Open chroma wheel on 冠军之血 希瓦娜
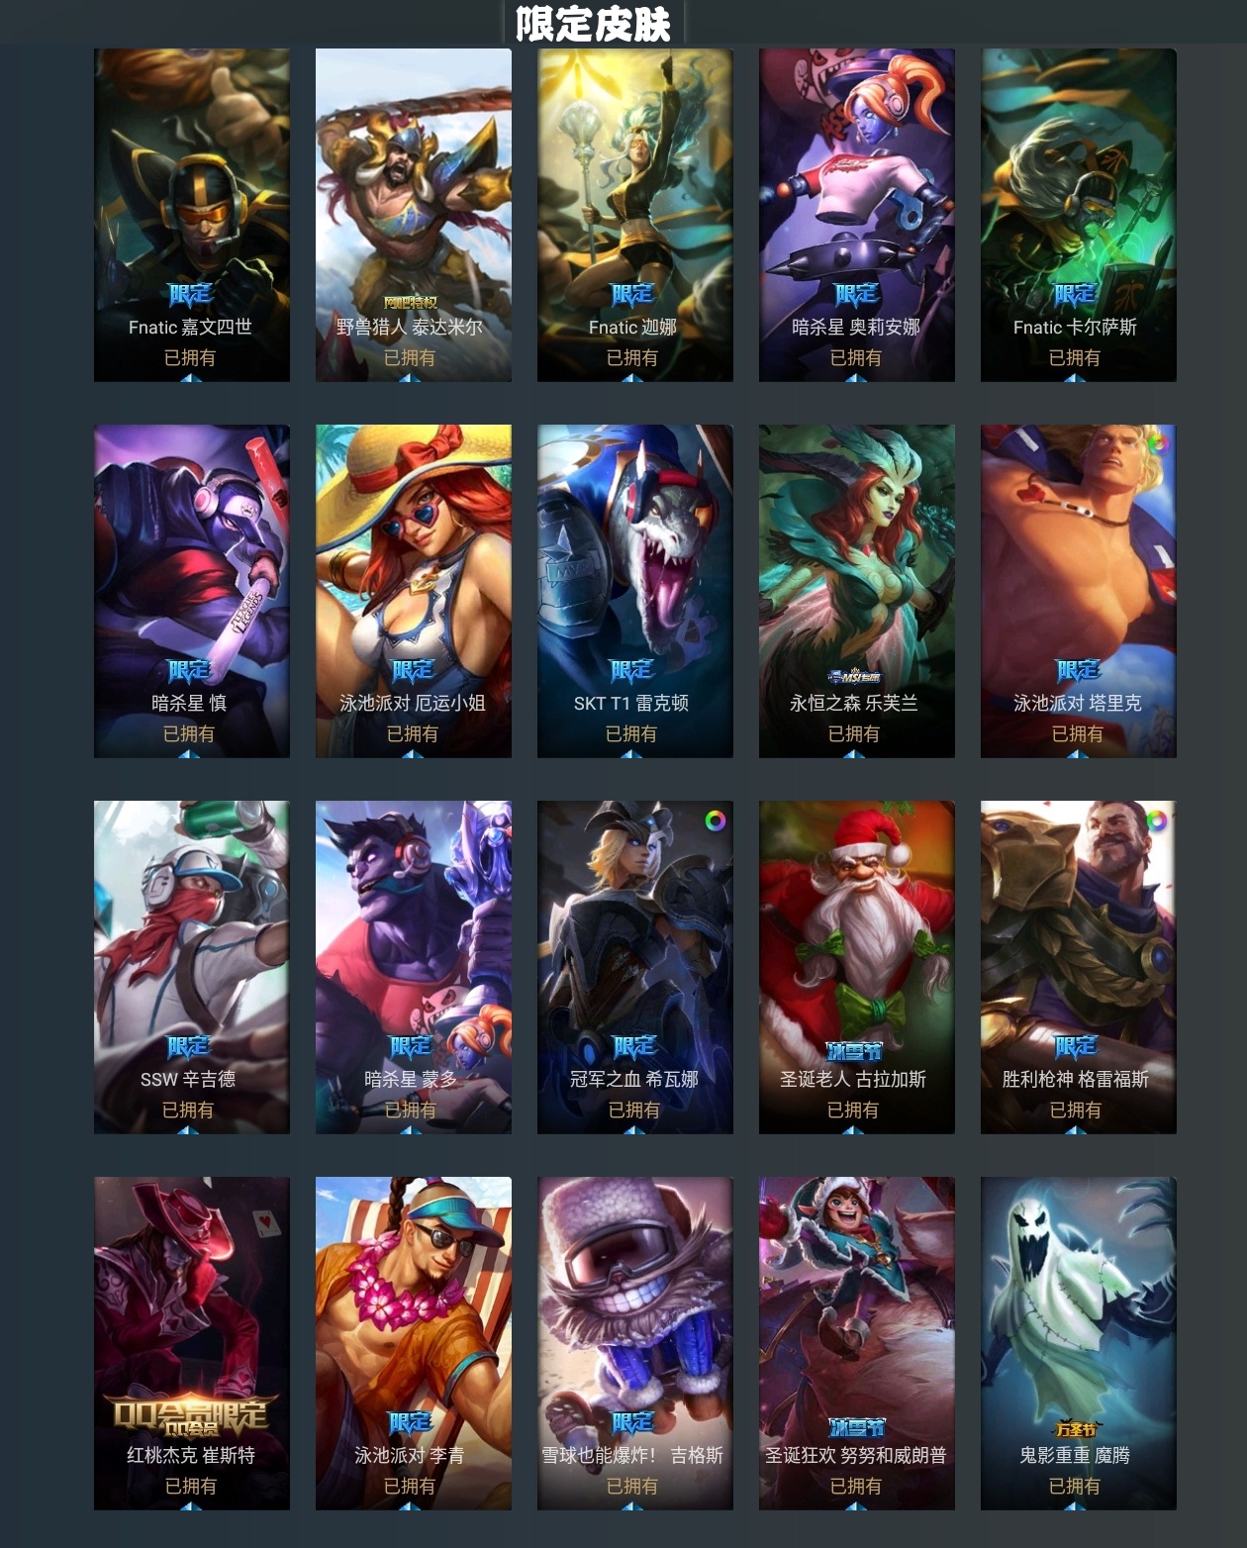The image size is (1247, 1548). pyautogui.click(x=715, y=820)
